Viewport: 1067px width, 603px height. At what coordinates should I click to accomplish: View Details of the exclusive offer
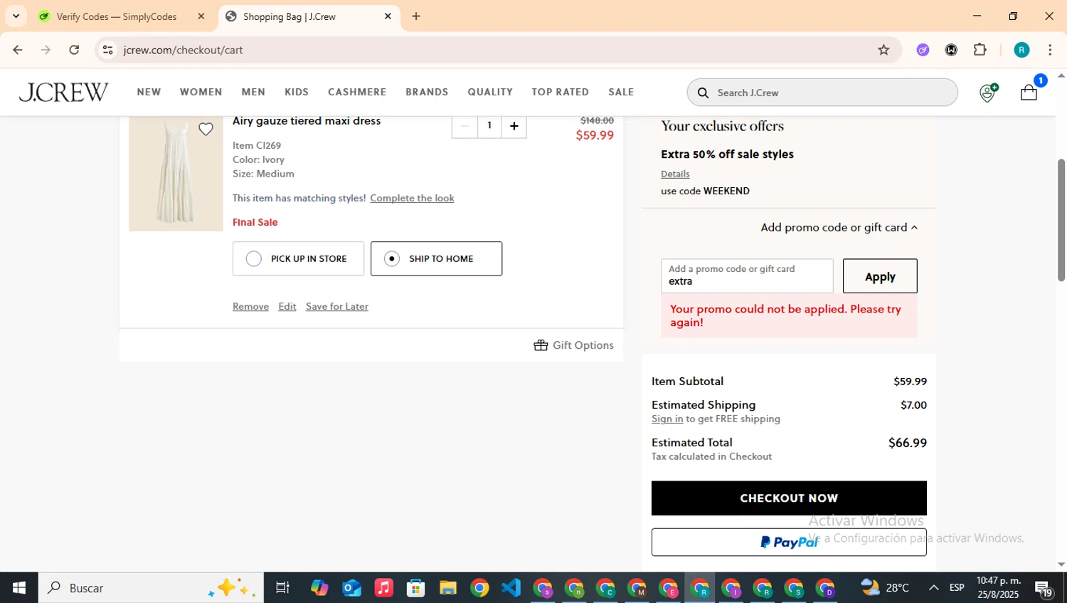[675, 174]
